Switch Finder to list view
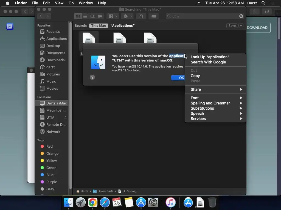Screen dimensions: 281x210 (x=85, y=16)
